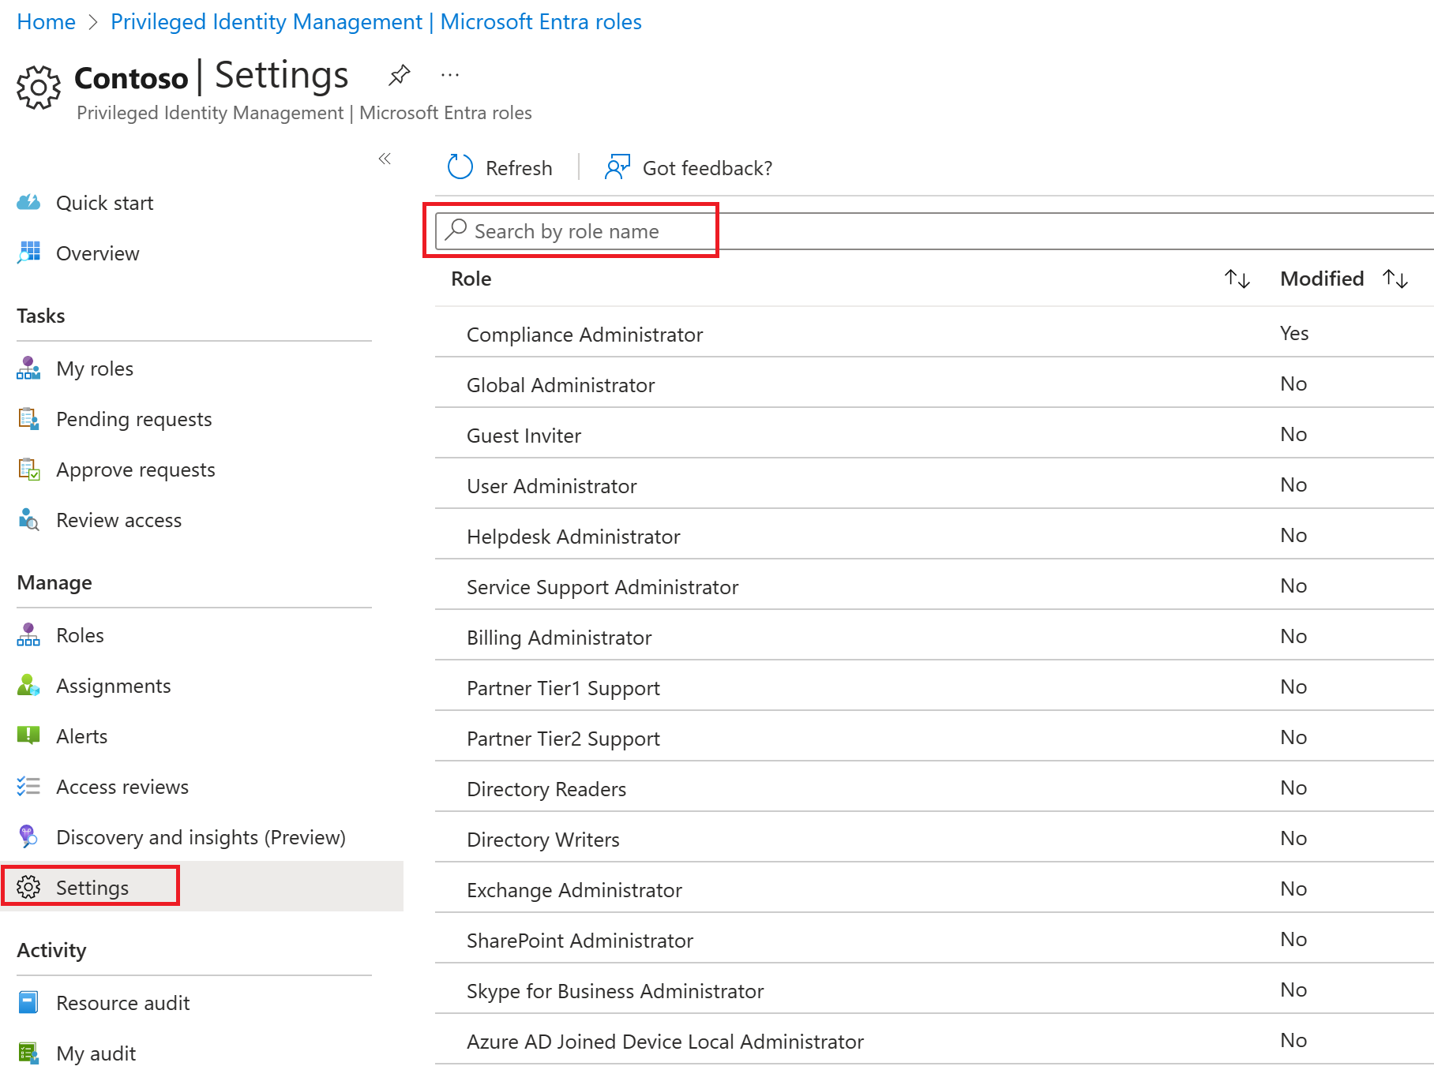Viewport: 1434px width, 1070px height.
Task: Click the Settings gear icon in sidebar
Action: (x=30, y=887)
